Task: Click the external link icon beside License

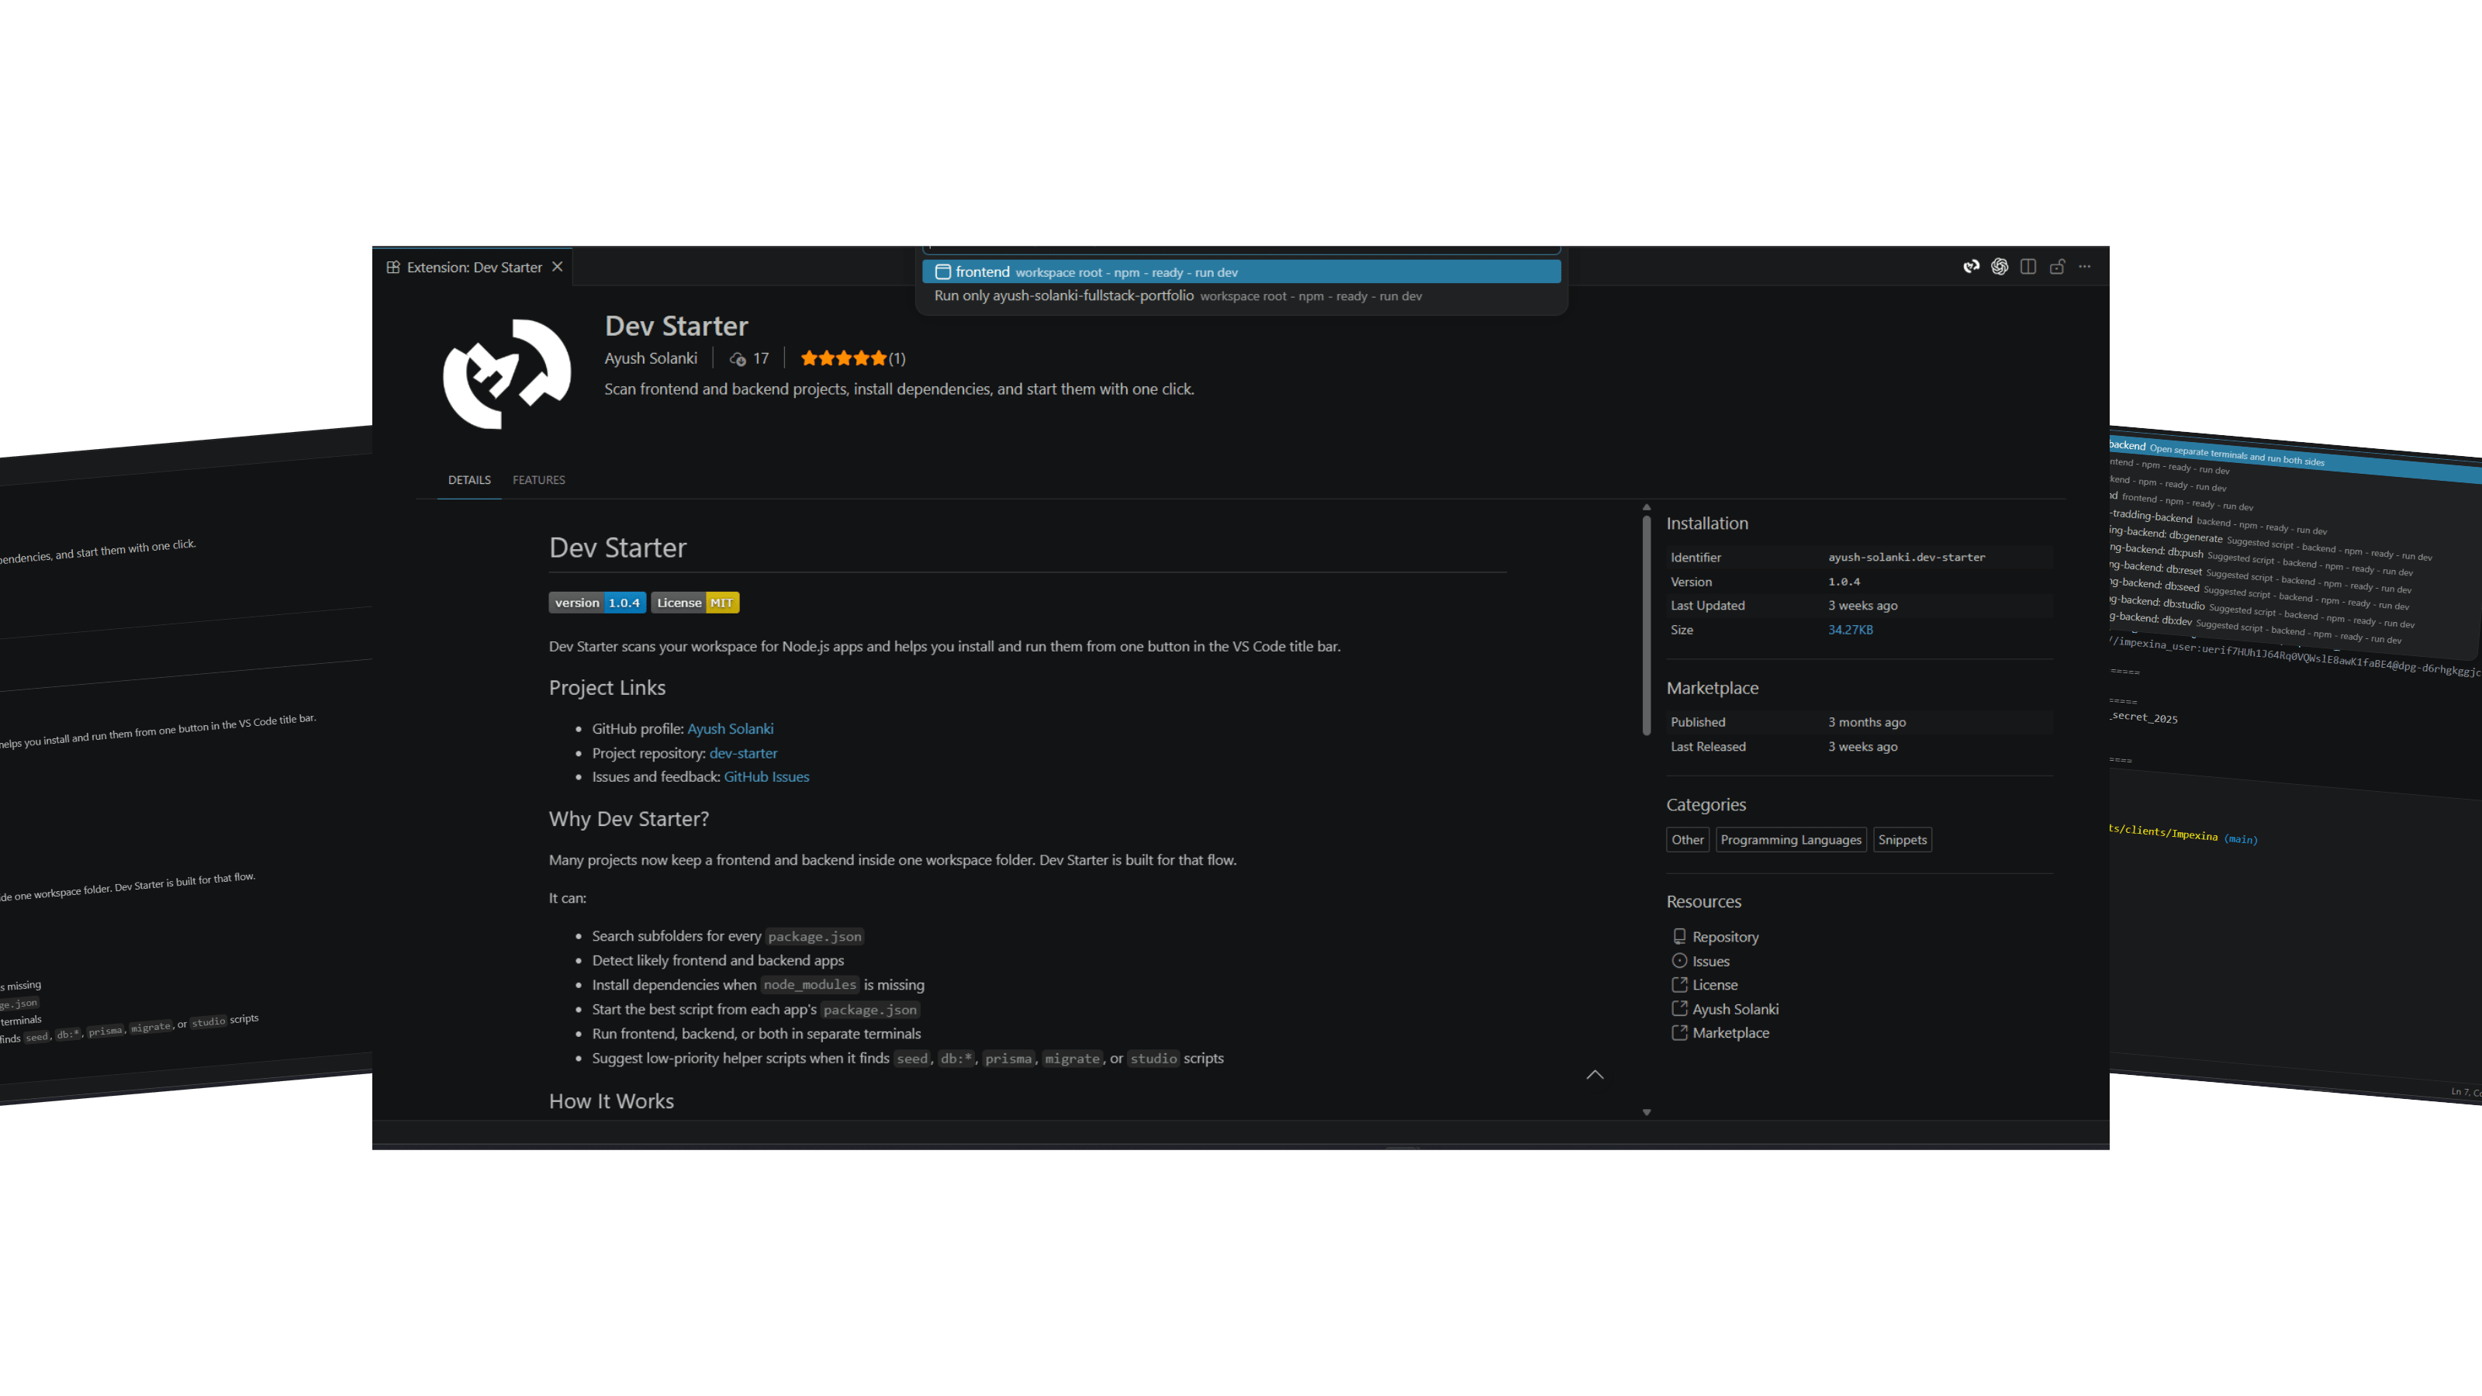Action: click(x=1679, y=985)
